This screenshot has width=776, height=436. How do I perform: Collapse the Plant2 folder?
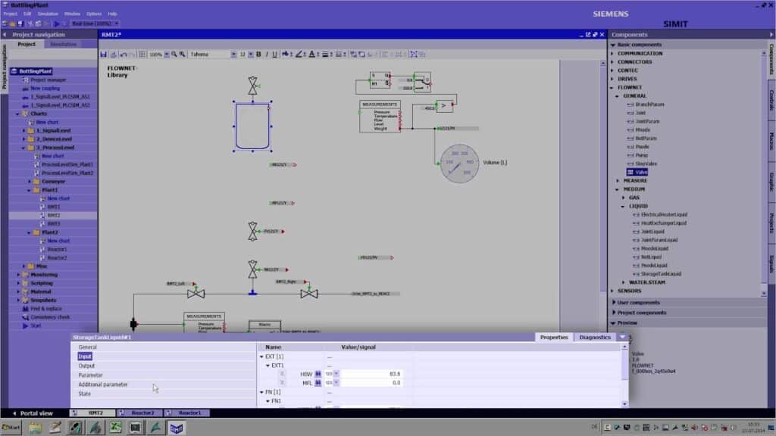coord(30,232)
